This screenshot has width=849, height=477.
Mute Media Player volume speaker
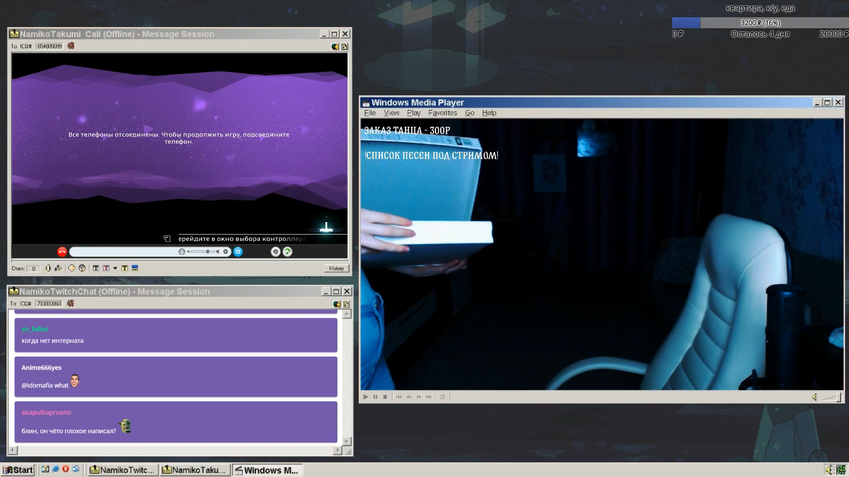pos(815,397)
